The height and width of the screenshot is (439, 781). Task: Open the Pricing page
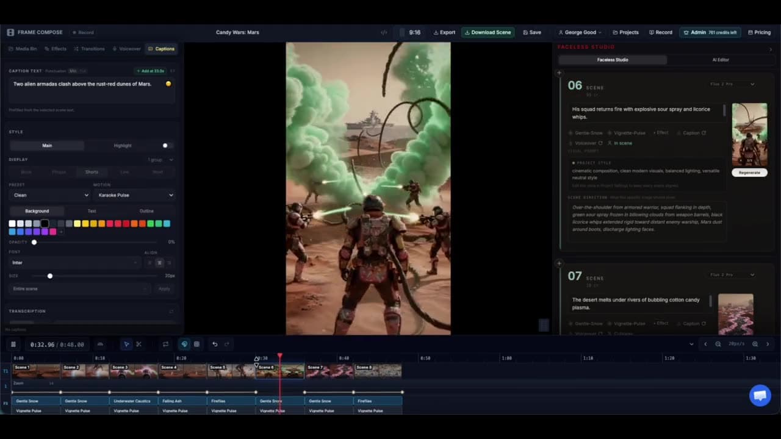(759, 32)
